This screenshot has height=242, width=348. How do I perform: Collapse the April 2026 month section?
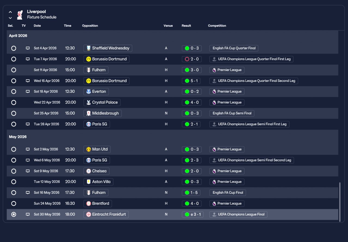pyautogui.click(x=18, y=36)
